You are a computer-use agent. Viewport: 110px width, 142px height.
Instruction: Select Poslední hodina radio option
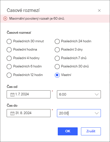(9, 50)
